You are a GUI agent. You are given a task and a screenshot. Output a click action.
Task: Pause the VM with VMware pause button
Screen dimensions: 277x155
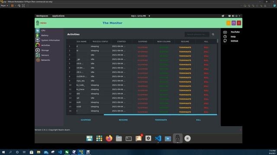(12, 6)
